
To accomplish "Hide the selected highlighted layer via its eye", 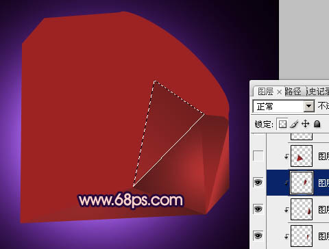I will pos(258,183).
